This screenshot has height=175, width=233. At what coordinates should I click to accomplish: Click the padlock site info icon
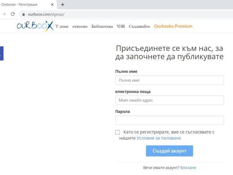coord(23,14)
